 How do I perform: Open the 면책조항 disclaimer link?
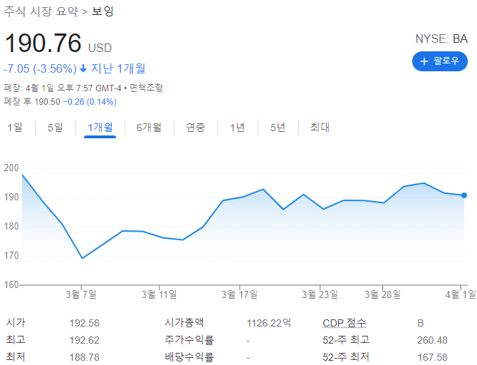coord(146,88)
